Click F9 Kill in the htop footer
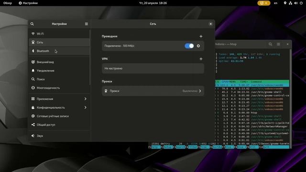Image resolution: width=306 pixels, height=172 pixels. 252,147
